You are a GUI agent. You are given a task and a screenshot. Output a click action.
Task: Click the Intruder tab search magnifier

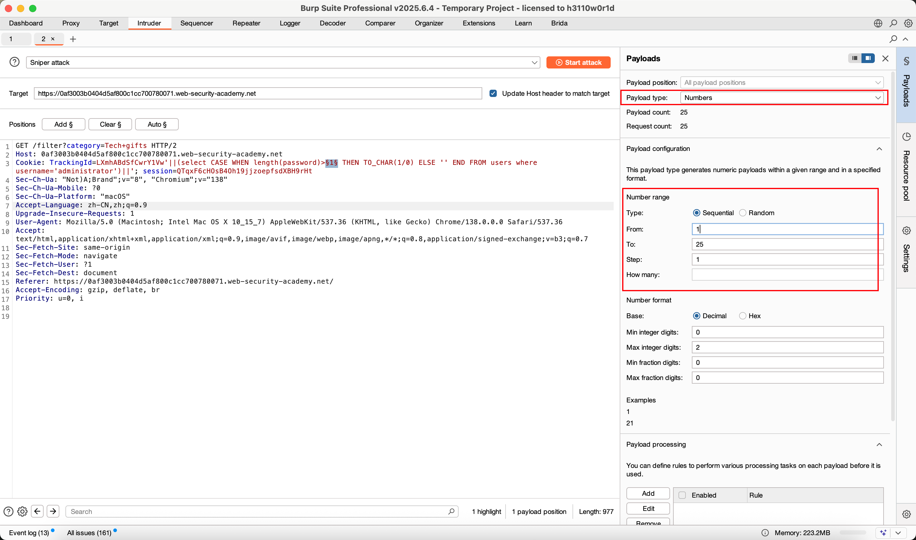point(893,39)
